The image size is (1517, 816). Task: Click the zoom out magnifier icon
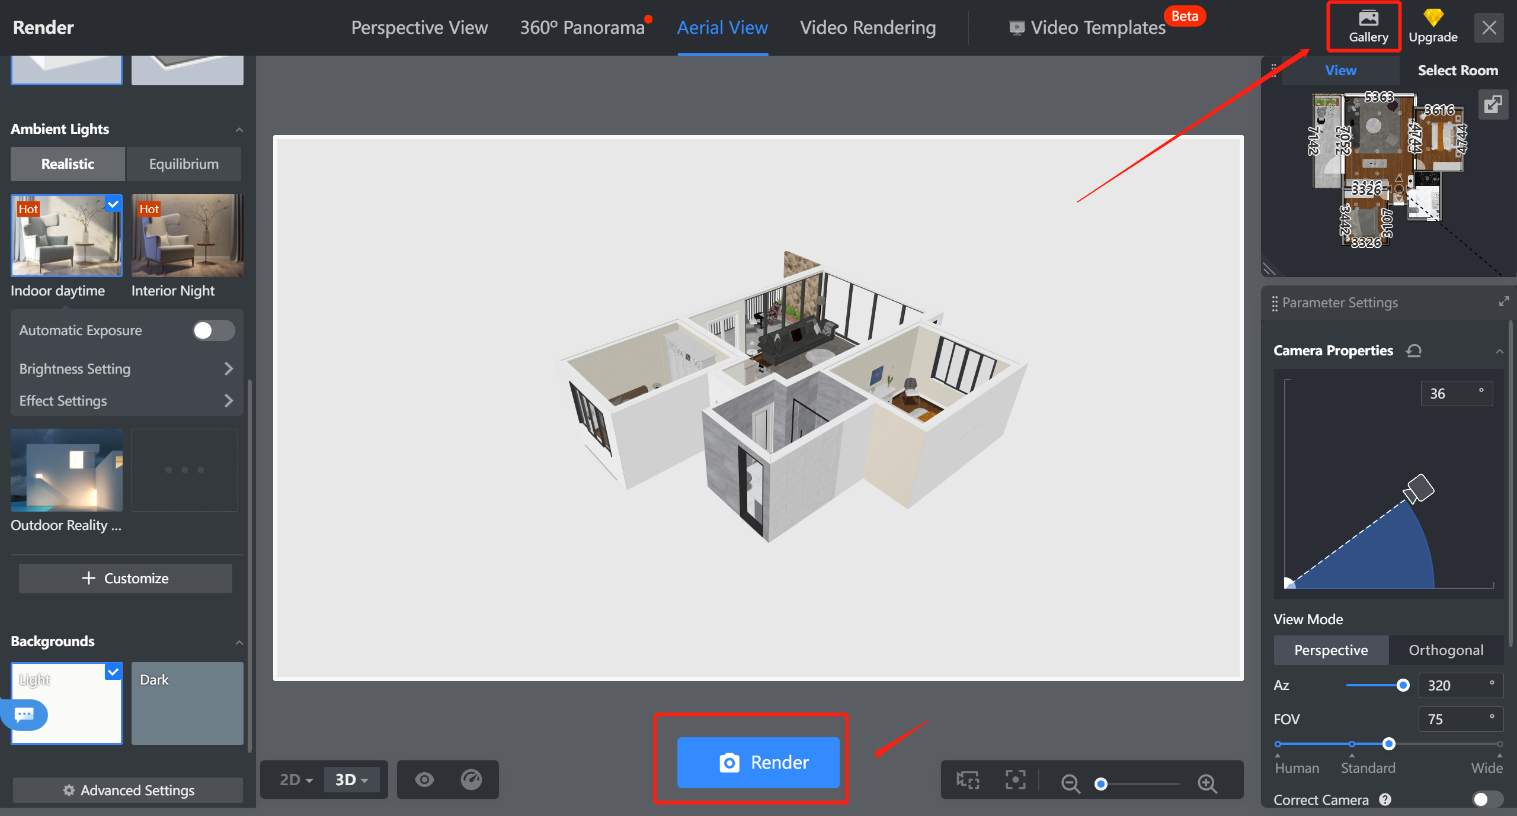(x=1070, y=783)
